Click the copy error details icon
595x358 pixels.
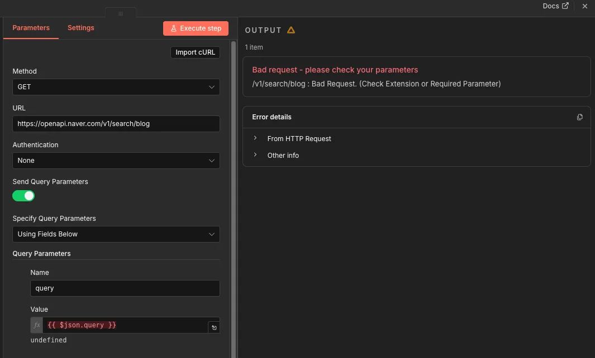[x=579, y=117]
